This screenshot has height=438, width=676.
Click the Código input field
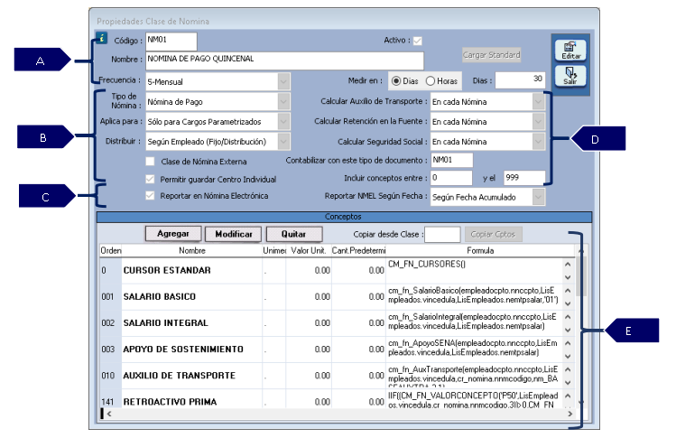[171, 42]
